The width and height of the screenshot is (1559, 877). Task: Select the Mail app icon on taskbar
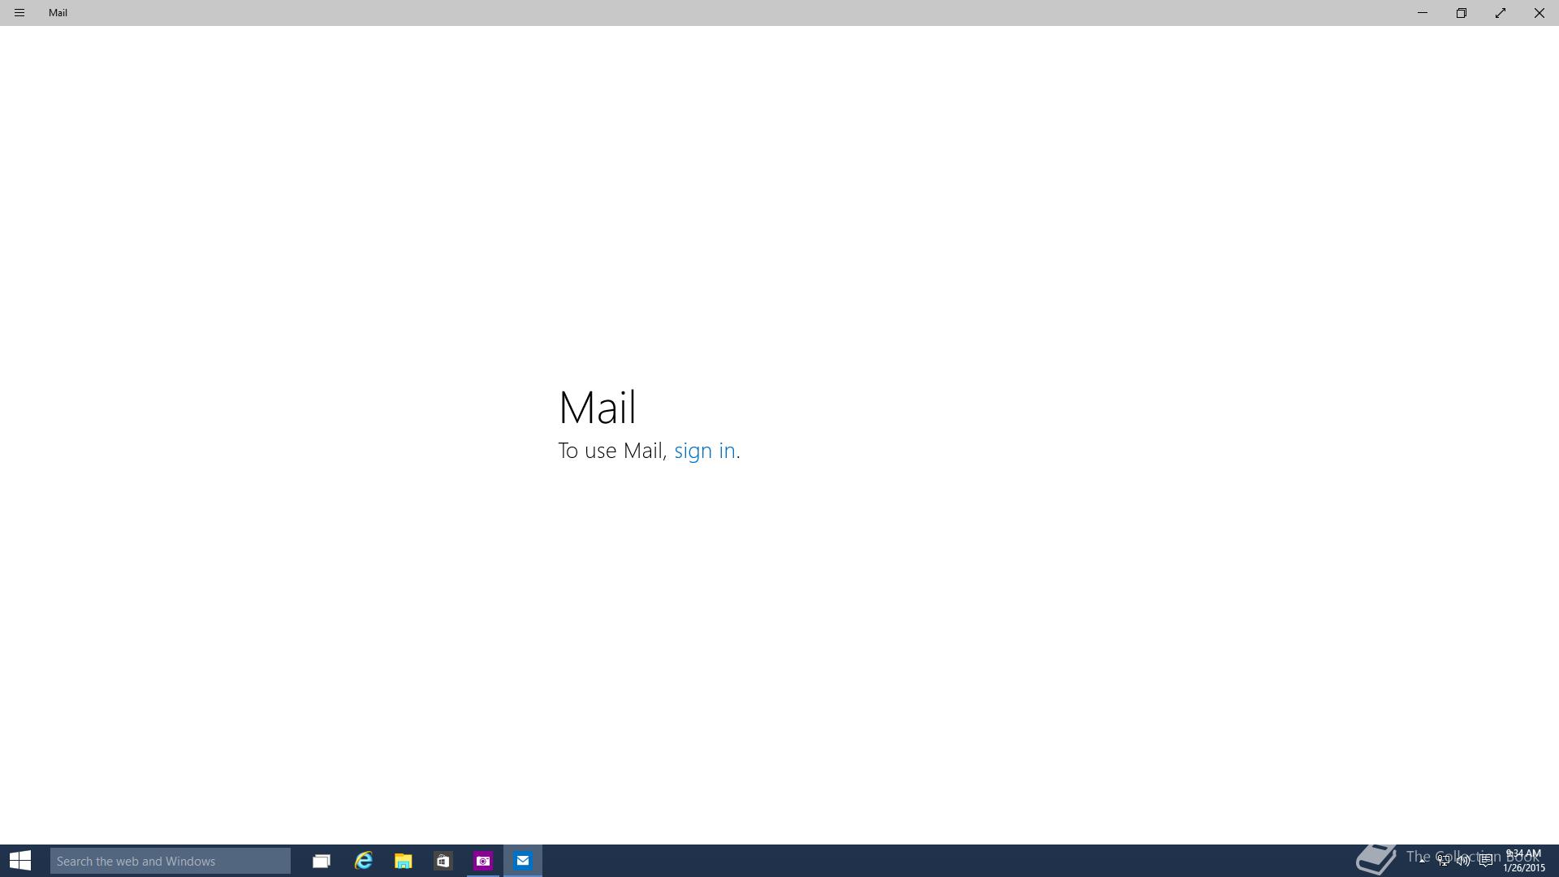point(523,861)
